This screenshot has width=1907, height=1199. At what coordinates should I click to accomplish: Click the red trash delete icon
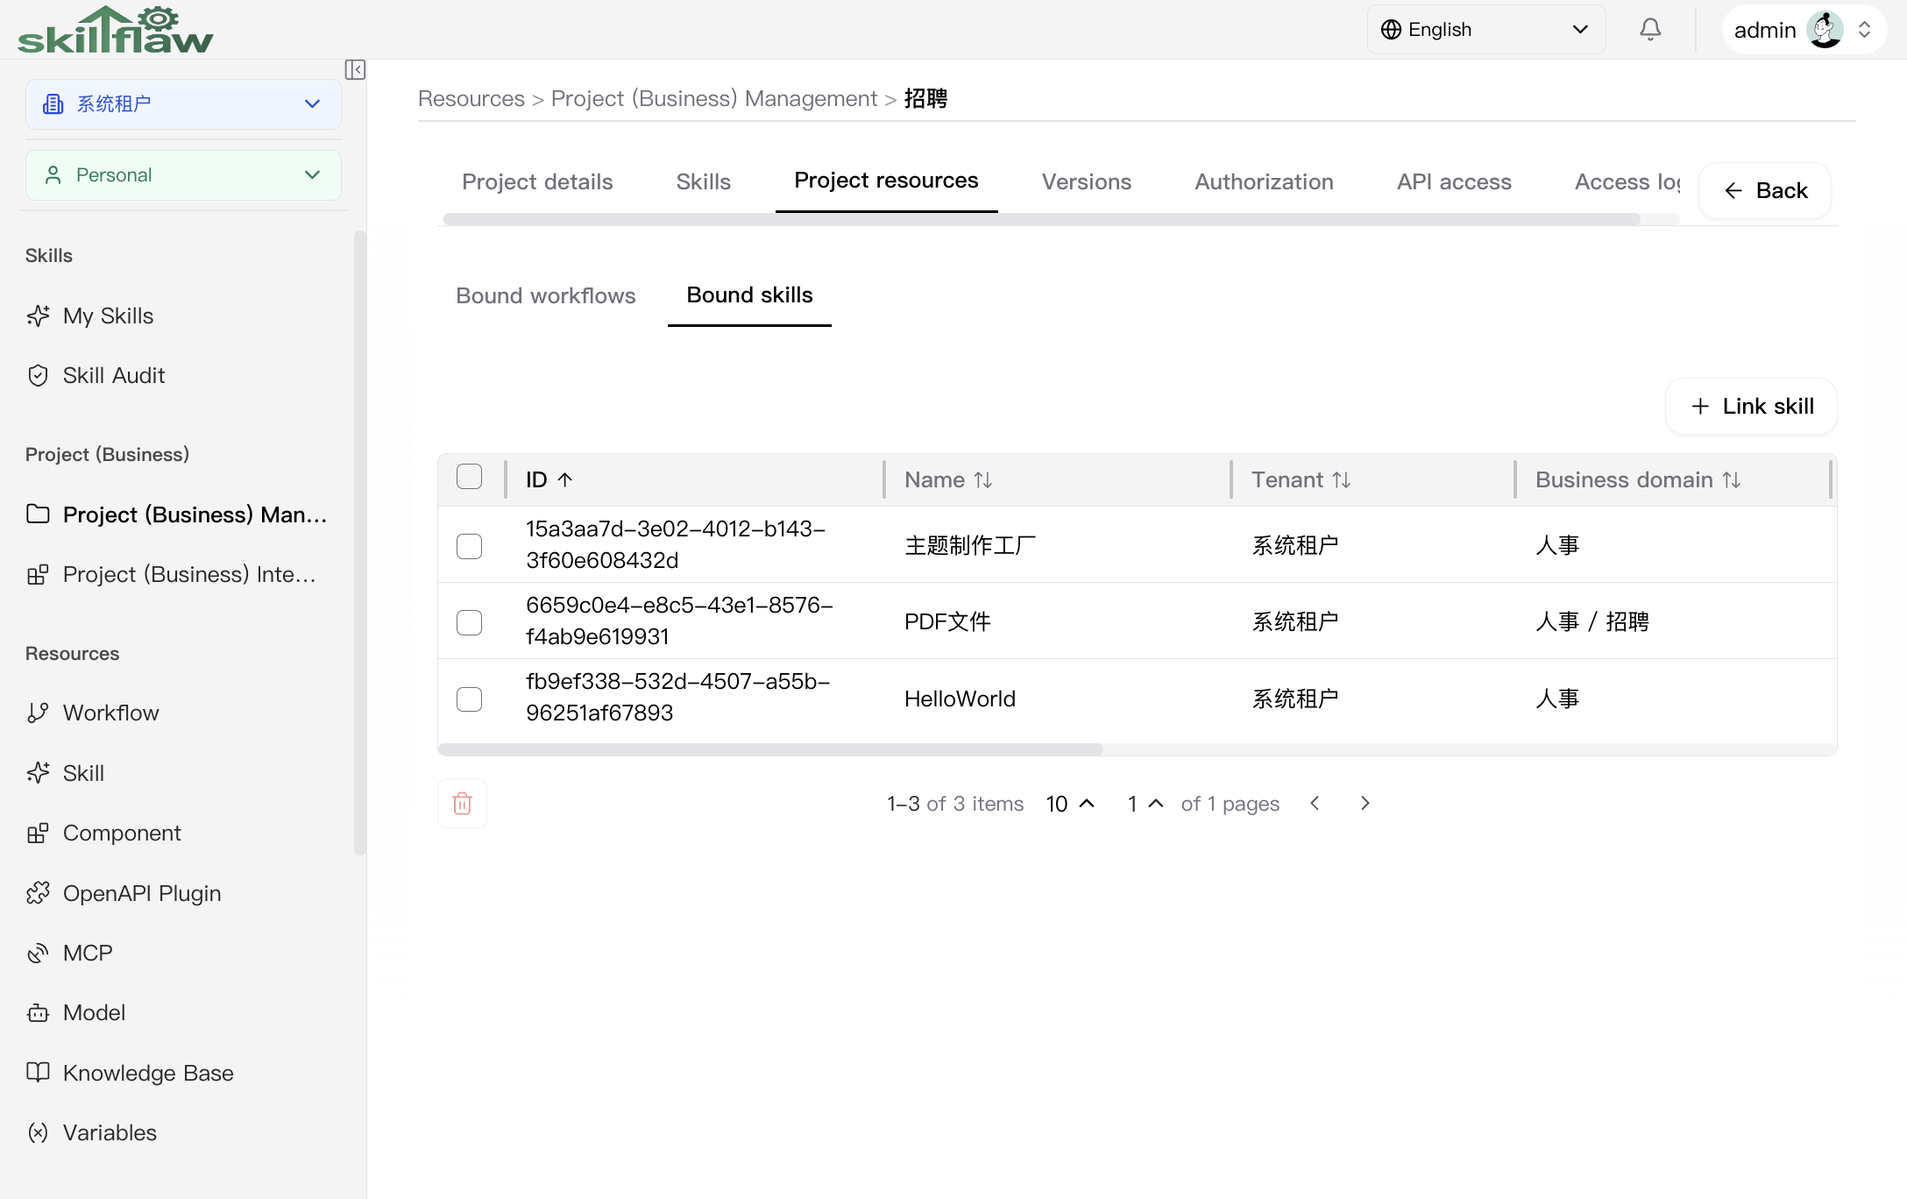[462, 804]
